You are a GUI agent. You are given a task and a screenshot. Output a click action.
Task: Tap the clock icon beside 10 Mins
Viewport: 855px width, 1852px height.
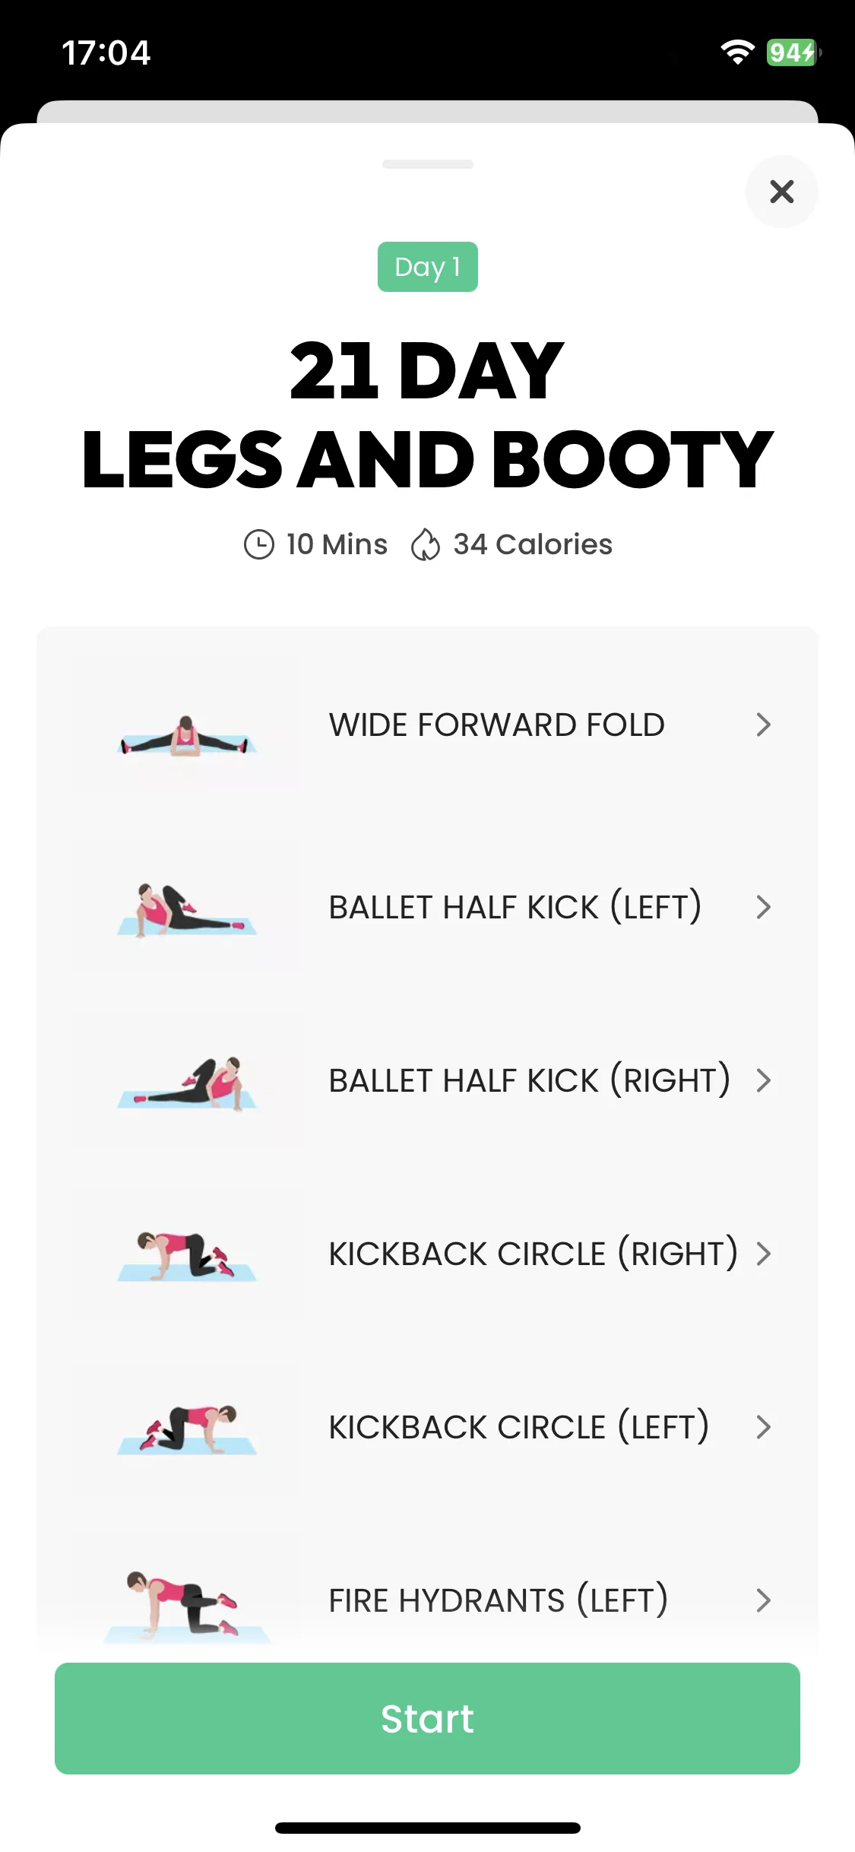click(x=258, y=544)
